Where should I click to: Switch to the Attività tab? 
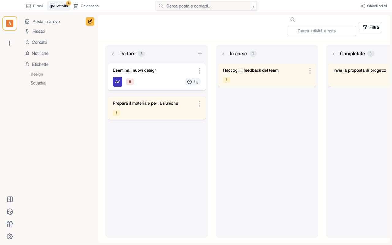tap(59, 6)
